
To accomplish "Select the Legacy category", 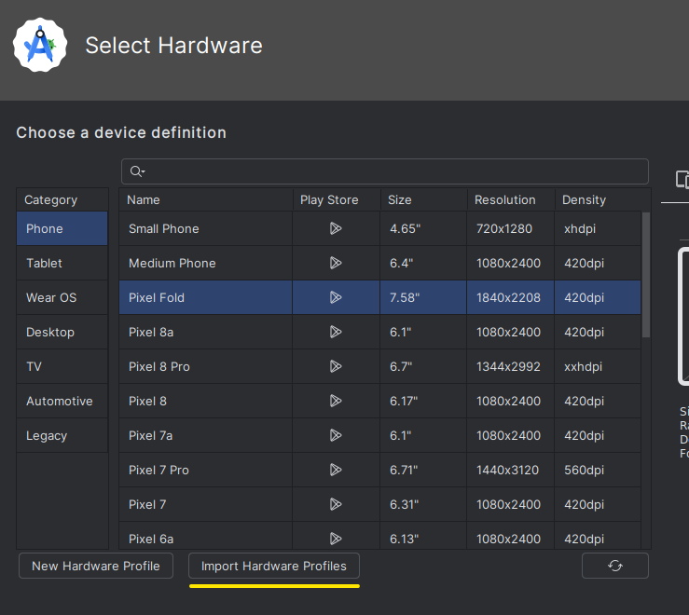I will (x=62, y=435).
